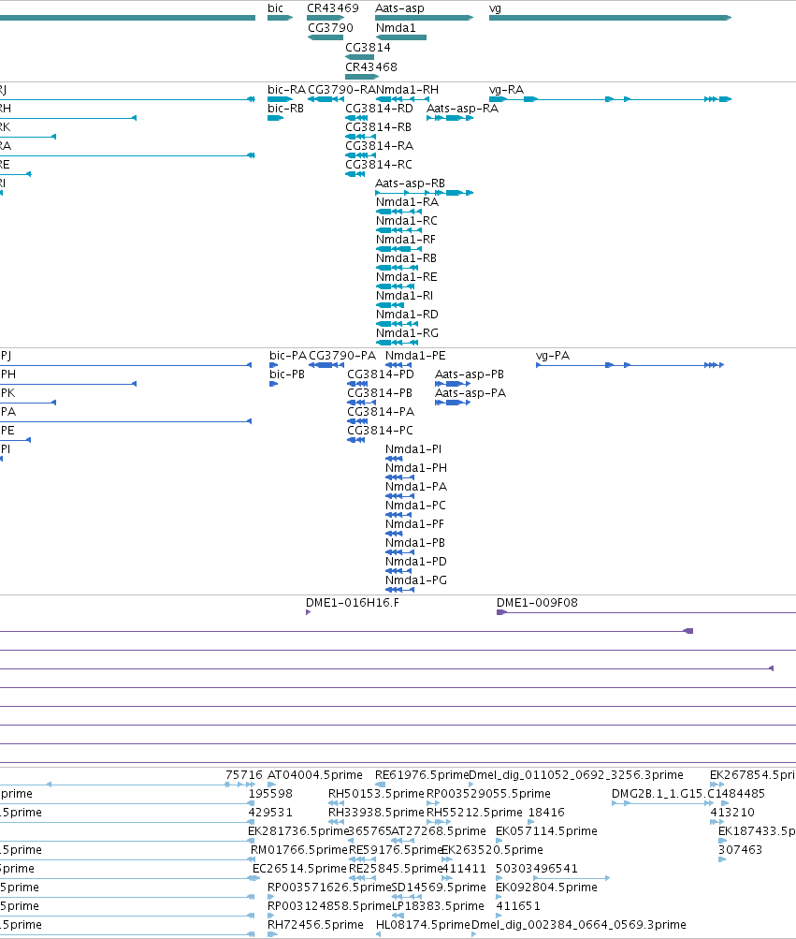Open the CG3790-RA transcript label
Screen dimensions: 796x939
(x=341, y=90)
